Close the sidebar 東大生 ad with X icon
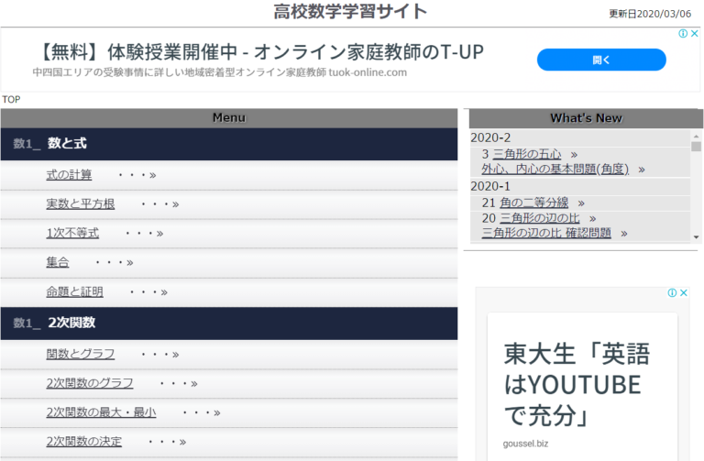 [683, 292]
